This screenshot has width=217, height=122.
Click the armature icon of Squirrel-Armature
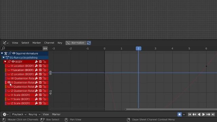pyautogui.click(x=6, y=53)
